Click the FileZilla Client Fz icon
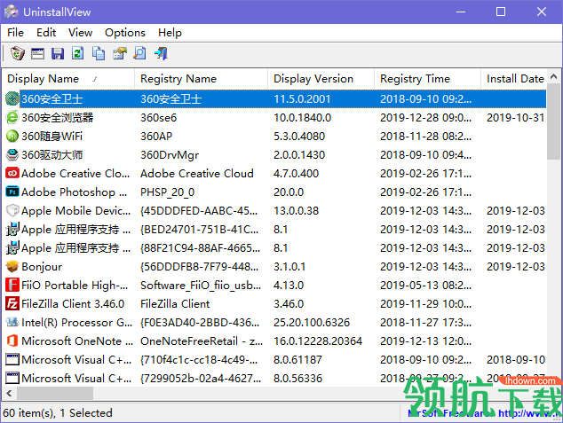 12,303
